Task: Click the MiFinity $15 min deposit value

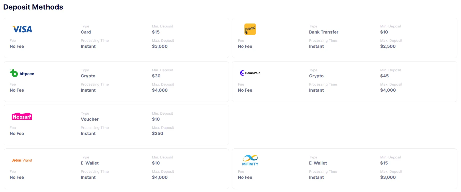Action: 384,163
